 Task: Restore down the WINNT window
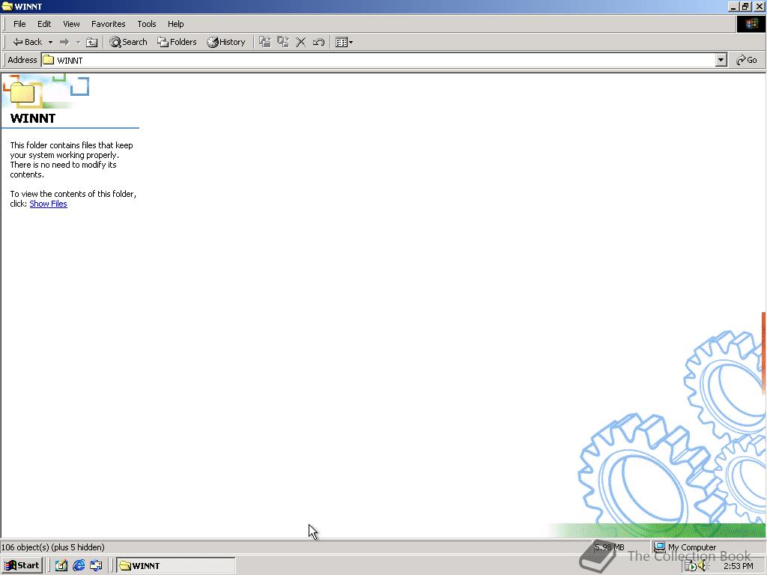(x=745, y=6)
